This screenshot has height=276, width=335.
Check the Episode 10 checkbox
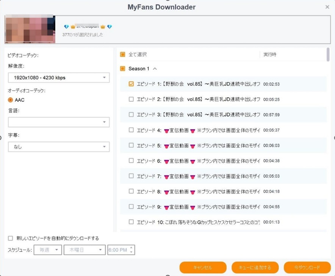click(x=131, y=222)
